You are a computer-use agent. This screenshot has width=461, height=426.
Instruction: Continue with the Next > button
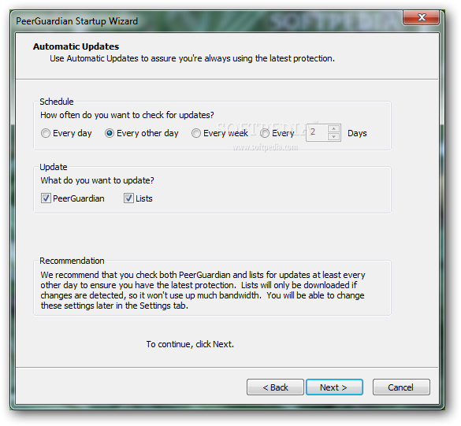click(334, 387)
